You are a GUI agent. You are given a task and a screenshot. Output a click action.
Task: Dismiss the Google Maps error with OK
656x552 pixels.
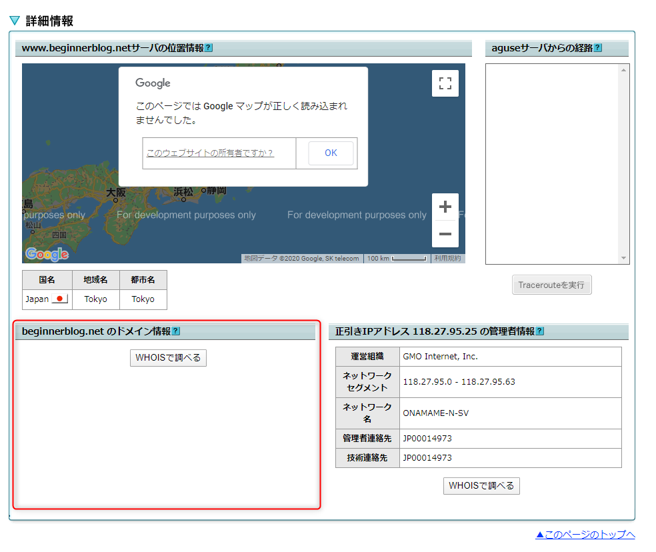(331, 153)
